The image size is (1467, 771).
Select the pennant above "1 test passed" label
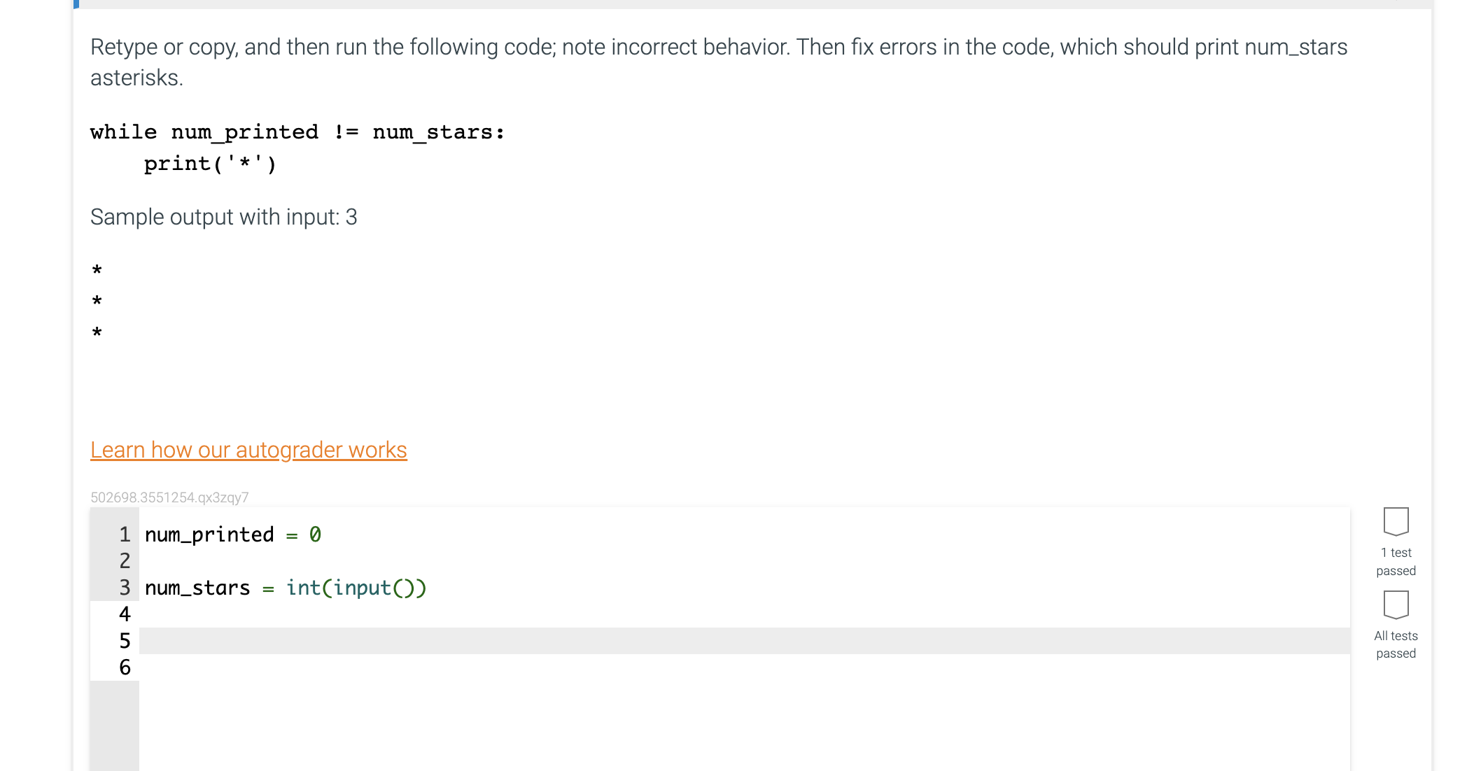pos(1396,520)
